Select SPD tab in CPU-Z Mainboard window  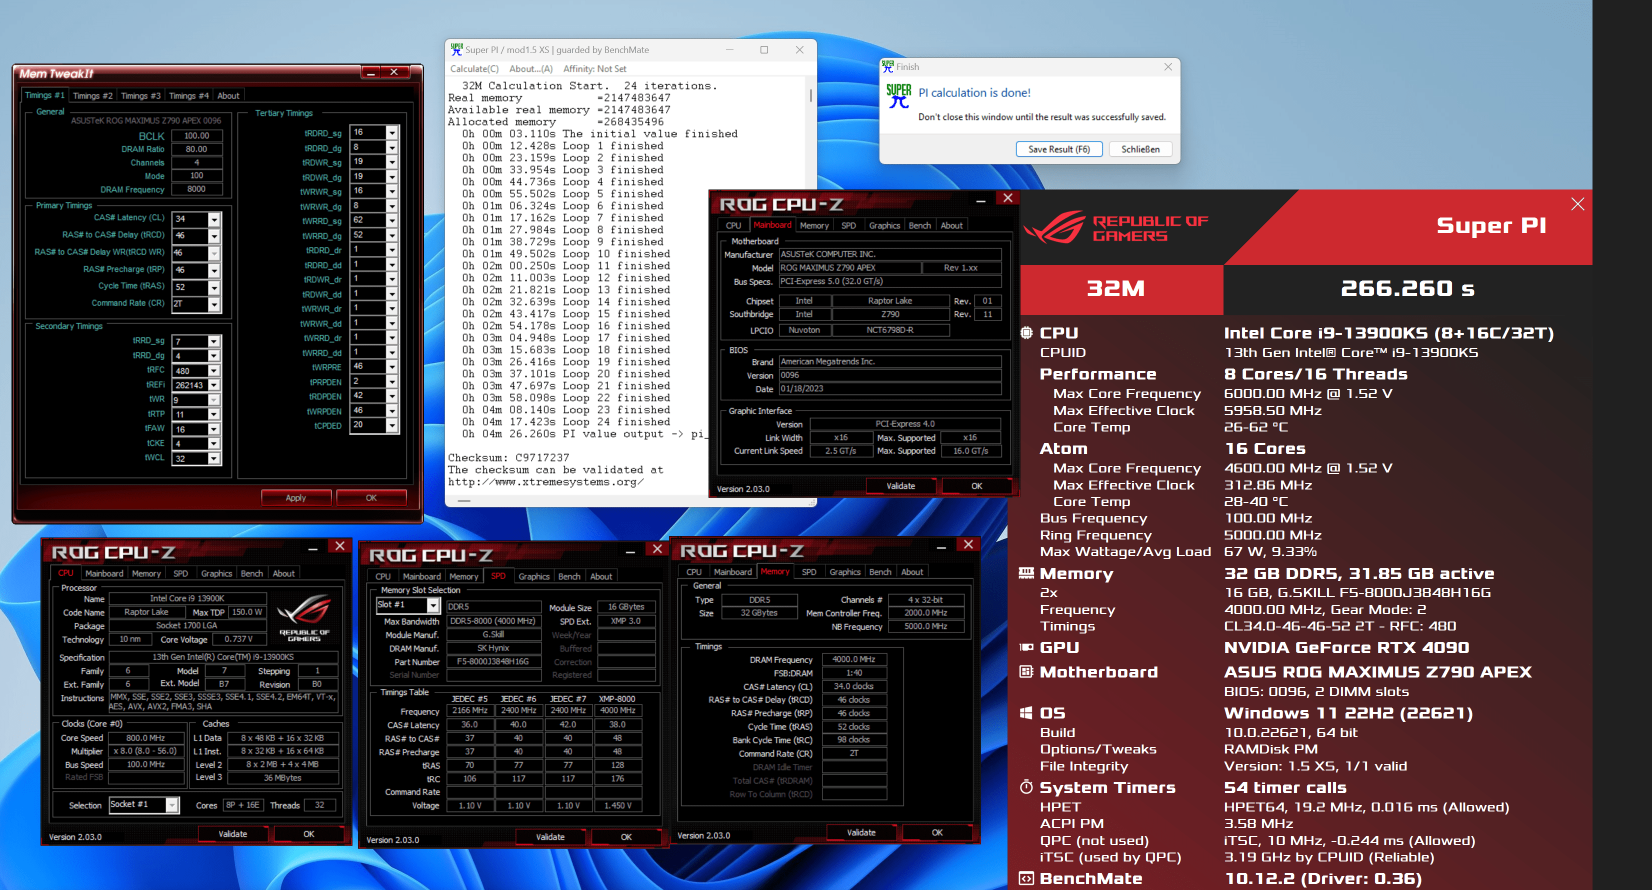tap(848, 225)
